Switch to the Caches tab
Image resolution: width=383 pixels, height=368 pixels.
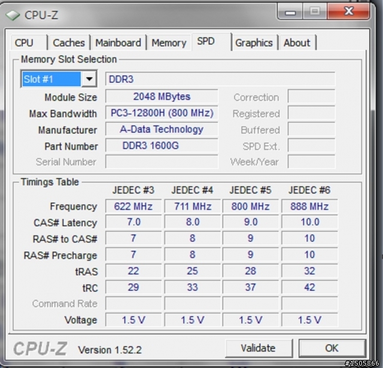coord(69,42)
